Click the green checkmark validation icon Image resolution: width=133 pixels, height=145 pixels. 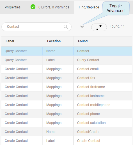coord(33,7)
